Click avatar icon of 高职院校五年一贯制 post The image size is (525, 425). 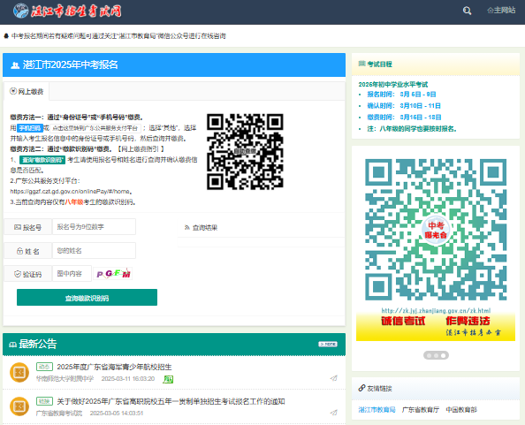point(19,406)
